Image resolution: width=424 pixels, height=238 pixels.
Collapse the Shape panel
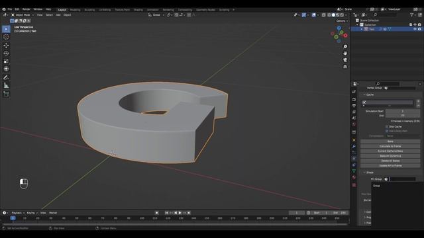click(x=364, y=173)
